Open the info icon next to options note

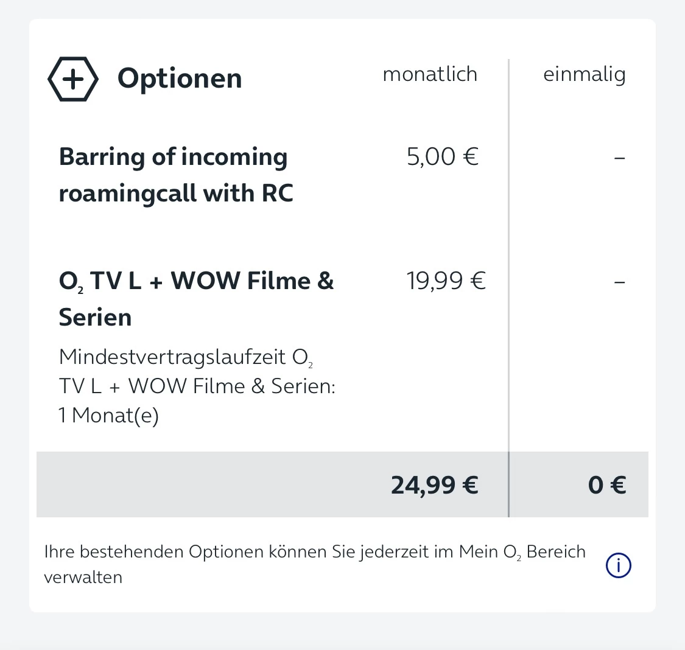618,565
